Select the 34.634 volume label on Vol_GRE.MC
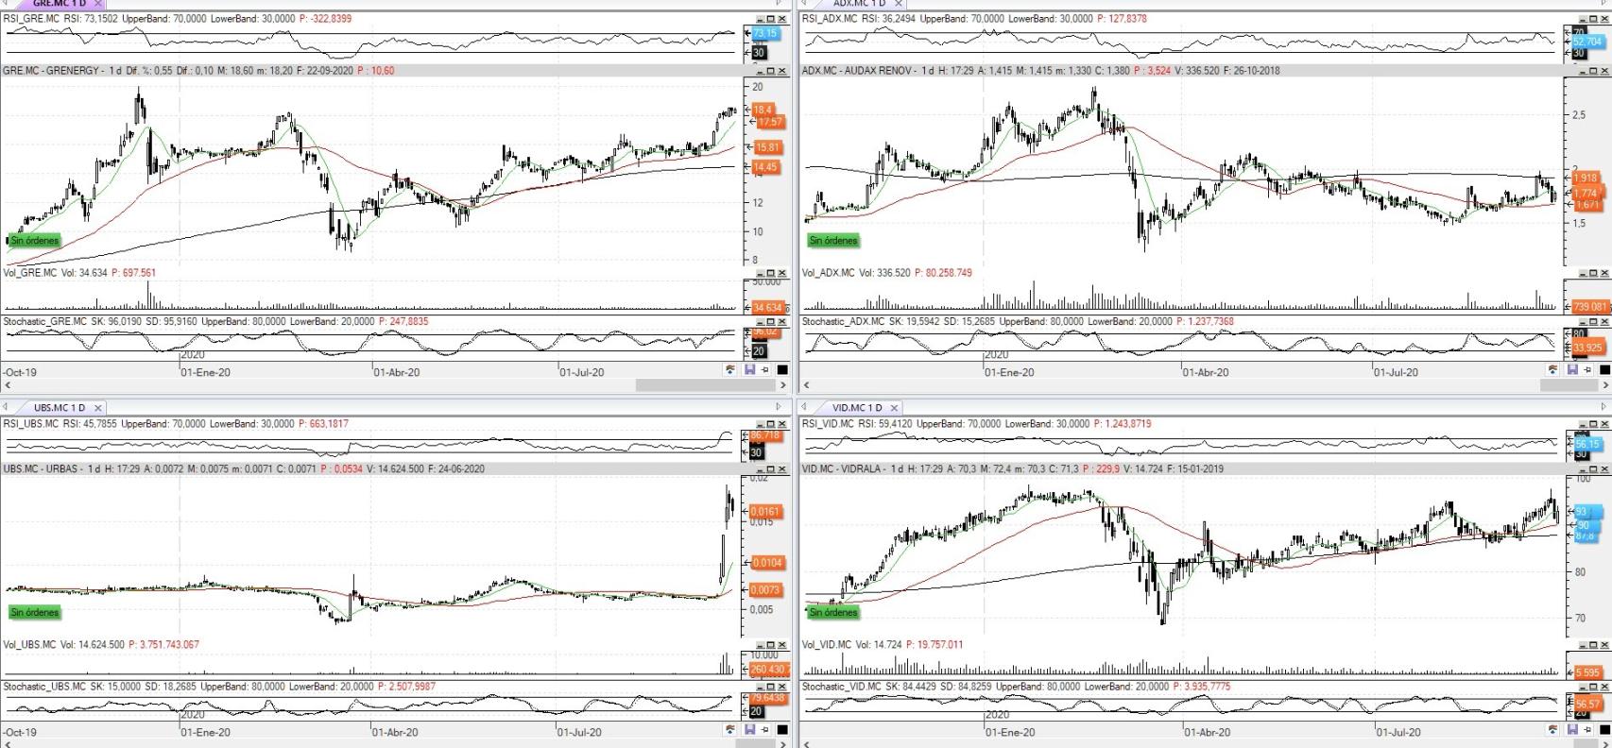The height and width of the screenshot is (748, 1612). click(x=767, y=308)
